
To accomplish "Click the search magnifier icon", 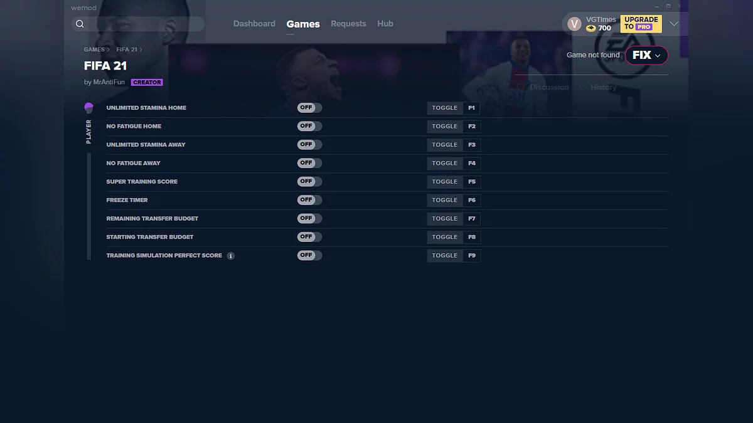I will (x=80, y=24).
